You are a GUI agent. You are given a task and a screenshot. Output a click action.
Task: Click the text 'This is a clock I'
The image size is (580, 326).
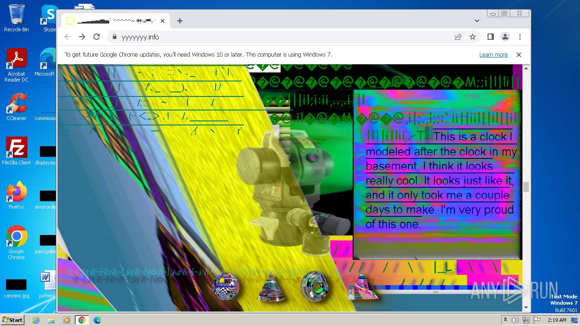(473, 137)
